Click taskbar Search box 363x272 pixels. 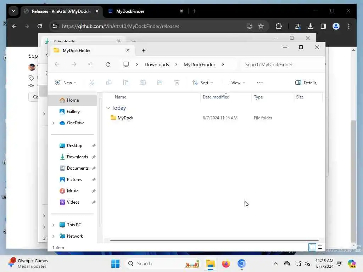pyautogui.click(x=163, y=263)
